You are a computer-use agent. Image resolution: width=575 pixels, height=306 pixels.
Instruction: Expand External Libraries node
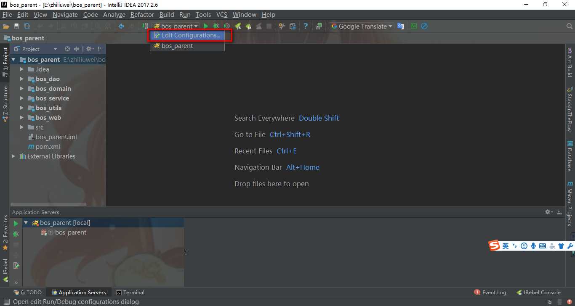[13, 156]
